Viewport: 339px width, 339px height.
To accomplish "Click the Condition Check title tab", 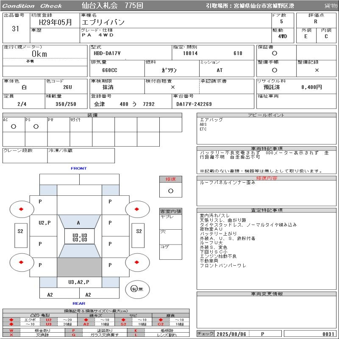I will (32, 6).
